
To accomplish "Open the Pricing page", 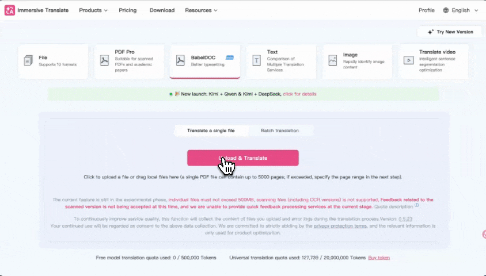I will pos(128,10).
